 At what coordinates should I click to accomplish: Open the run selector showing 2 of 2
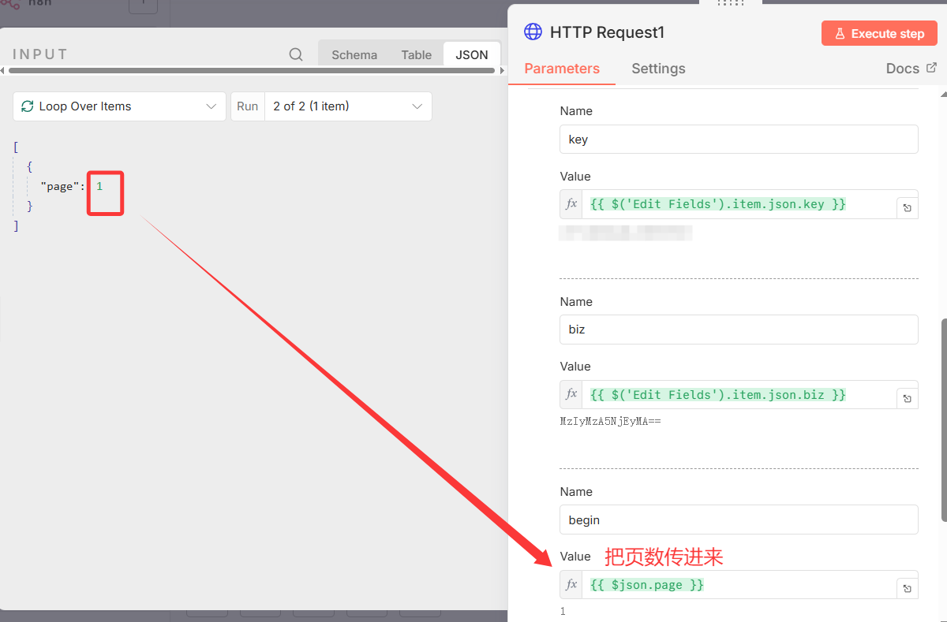point(347,106)
